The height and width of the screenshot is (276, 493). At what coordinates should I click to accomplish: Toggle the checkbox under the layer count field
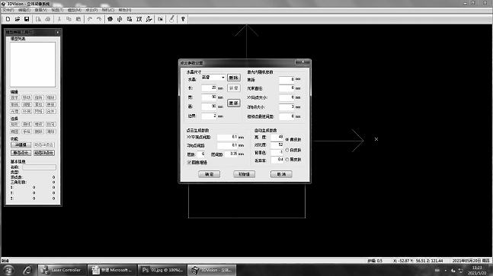189,163
